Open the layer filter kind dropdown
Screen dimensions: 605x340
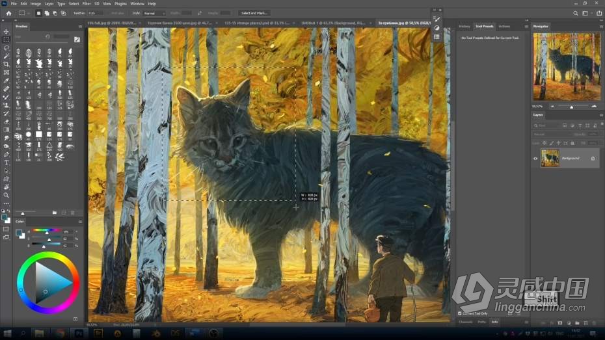click(x=546, y=125)
